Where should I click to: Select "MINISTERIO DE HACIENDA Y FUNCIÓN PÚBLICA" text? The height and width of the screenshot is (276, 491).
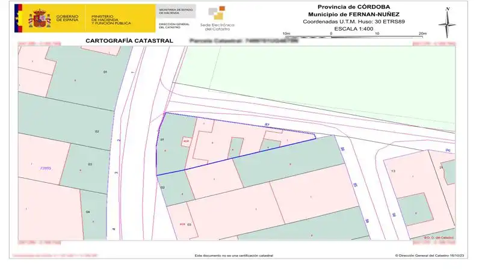pos(111,20)
